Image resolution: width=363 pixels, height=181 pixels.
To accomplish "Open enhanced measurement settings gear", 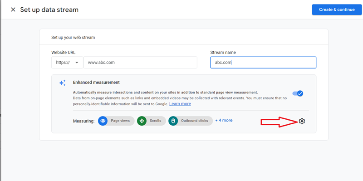I will (302, 121).
